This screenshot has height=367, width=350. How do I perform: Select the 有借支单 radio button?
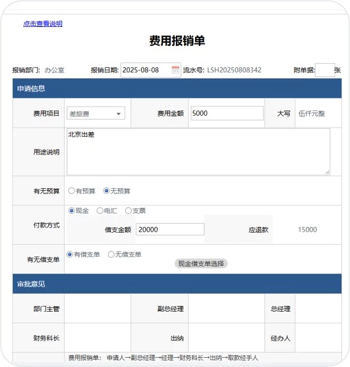coord(70,255)
